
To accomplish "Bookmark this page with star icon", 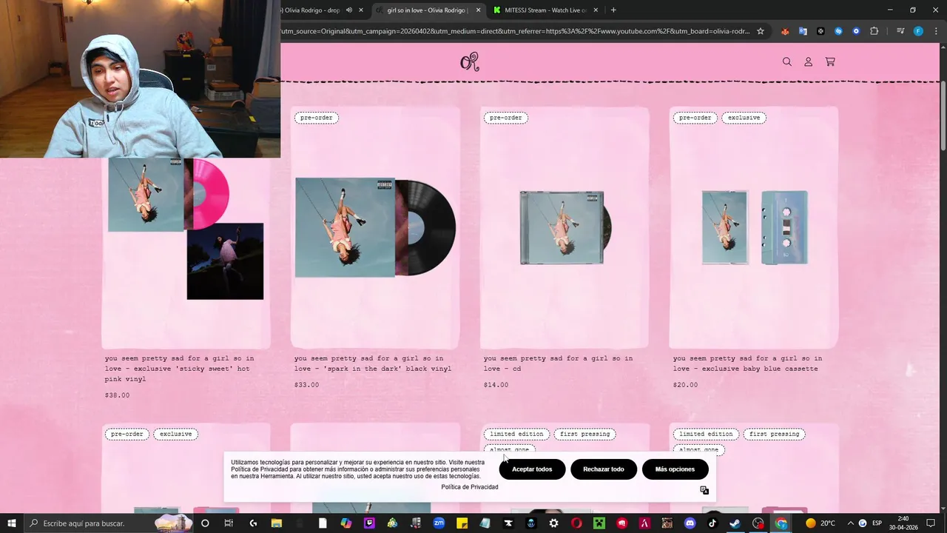I will tap(760, 31).
